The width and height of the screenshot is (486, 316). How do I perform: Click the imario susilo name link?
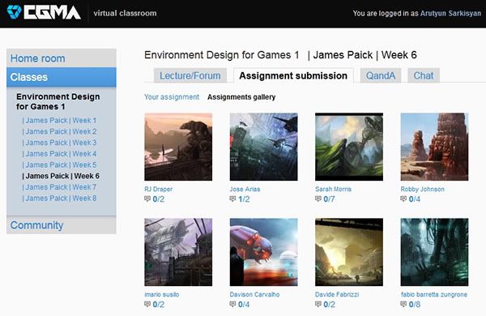pos(162,295)
